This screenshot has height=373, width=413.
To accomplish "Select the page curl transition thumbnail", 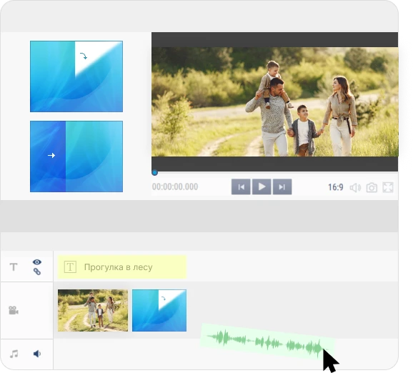I will [x=76, y=76].
